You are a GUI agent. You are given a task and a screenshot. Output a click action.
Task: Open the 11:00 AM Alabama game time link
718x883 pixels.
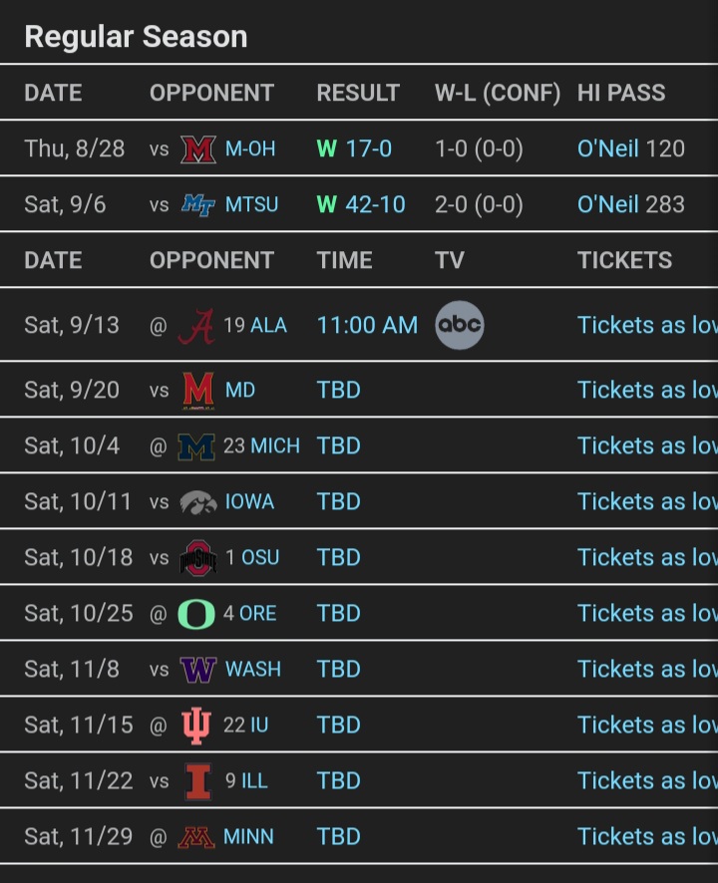pos(367,326)
